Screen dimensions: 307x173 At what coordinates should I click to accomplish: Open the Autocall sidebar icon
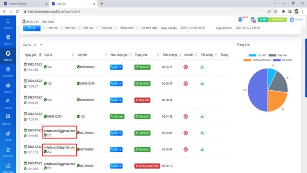click(8, 101)
